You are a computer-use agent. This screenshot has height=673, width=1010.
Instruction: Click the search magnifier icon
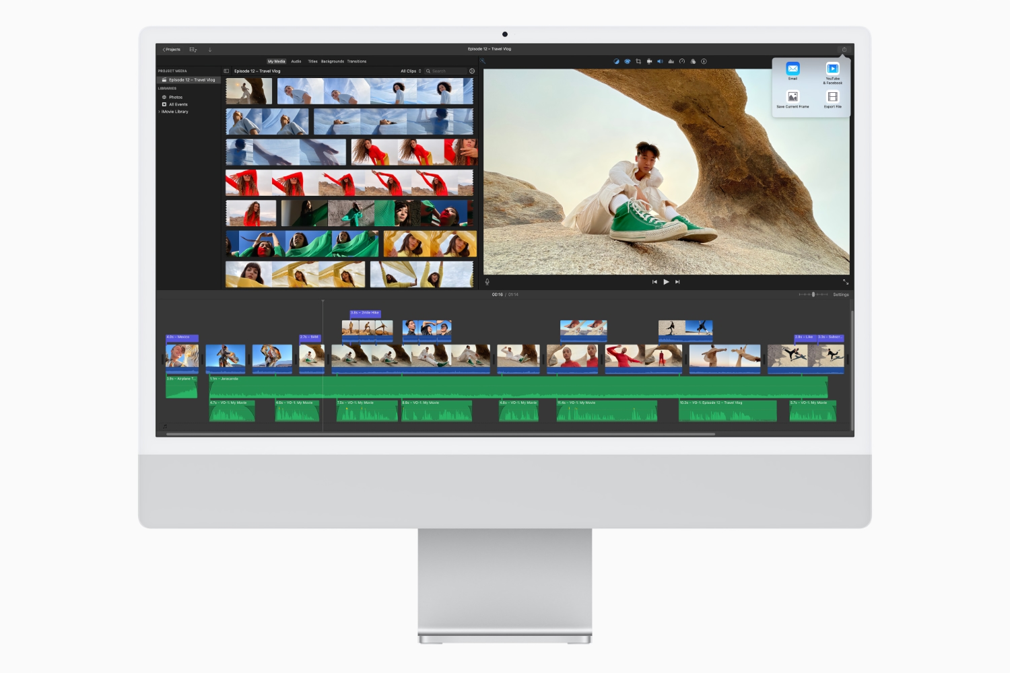point(428,71)
